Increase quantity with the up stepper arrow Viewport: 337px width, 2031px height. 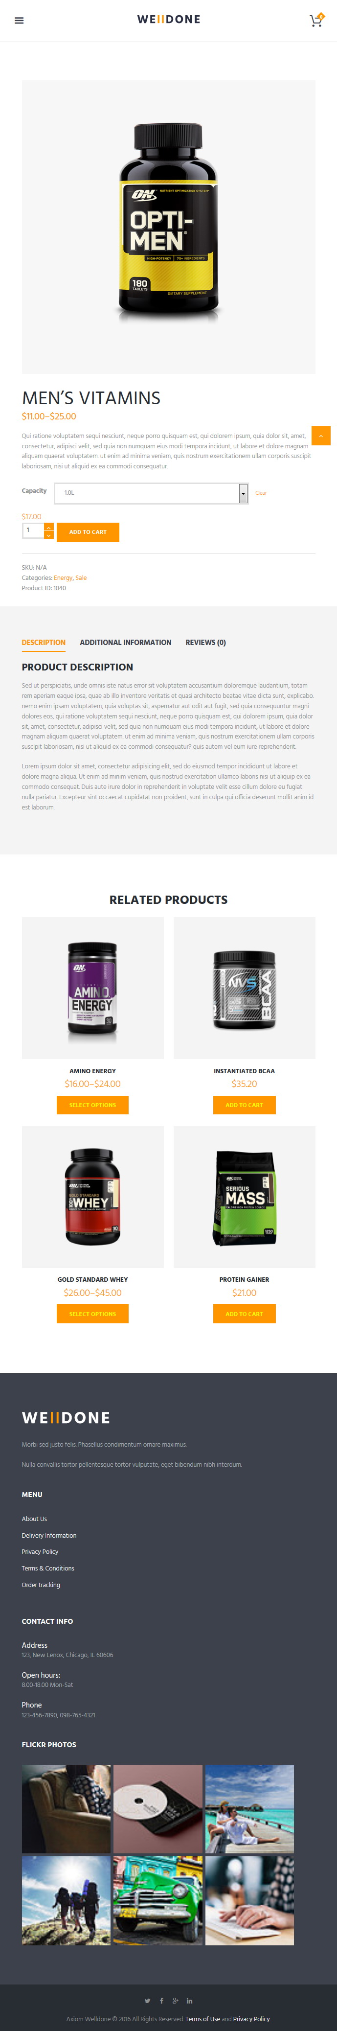49,528
